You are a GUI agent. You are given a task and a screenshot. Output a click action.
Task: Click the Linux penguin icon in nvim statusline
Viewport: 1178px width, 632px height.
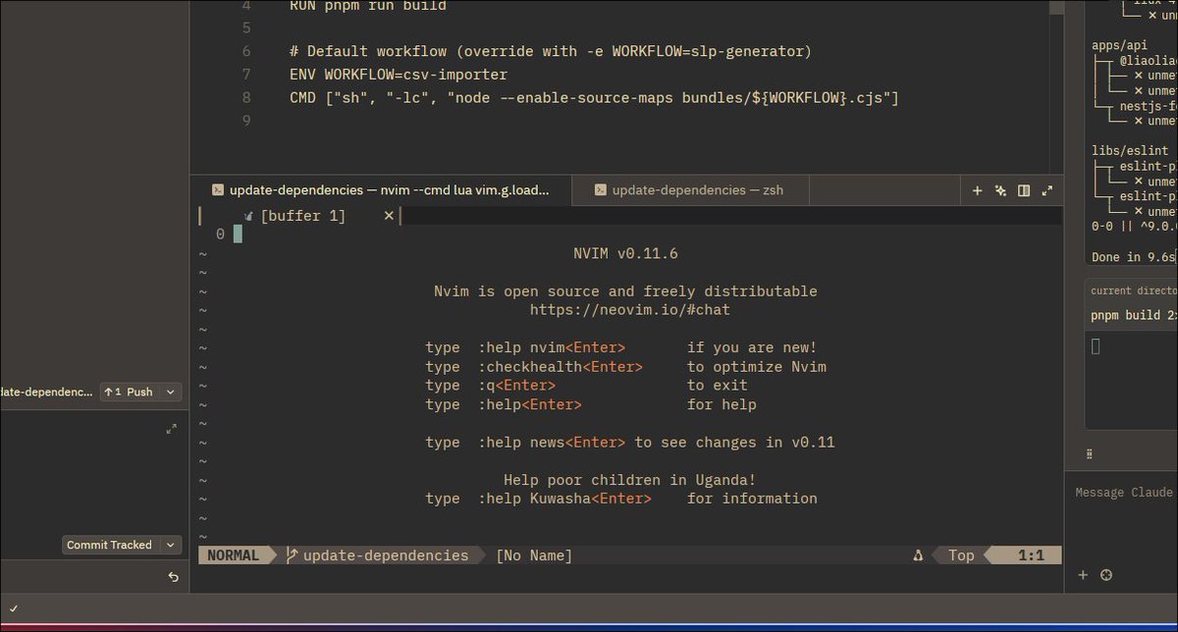(x=918, y=555)
